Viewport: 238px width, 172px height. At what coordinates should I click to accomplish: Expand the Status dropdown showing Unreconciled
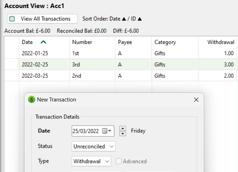[x=93, y=146]
